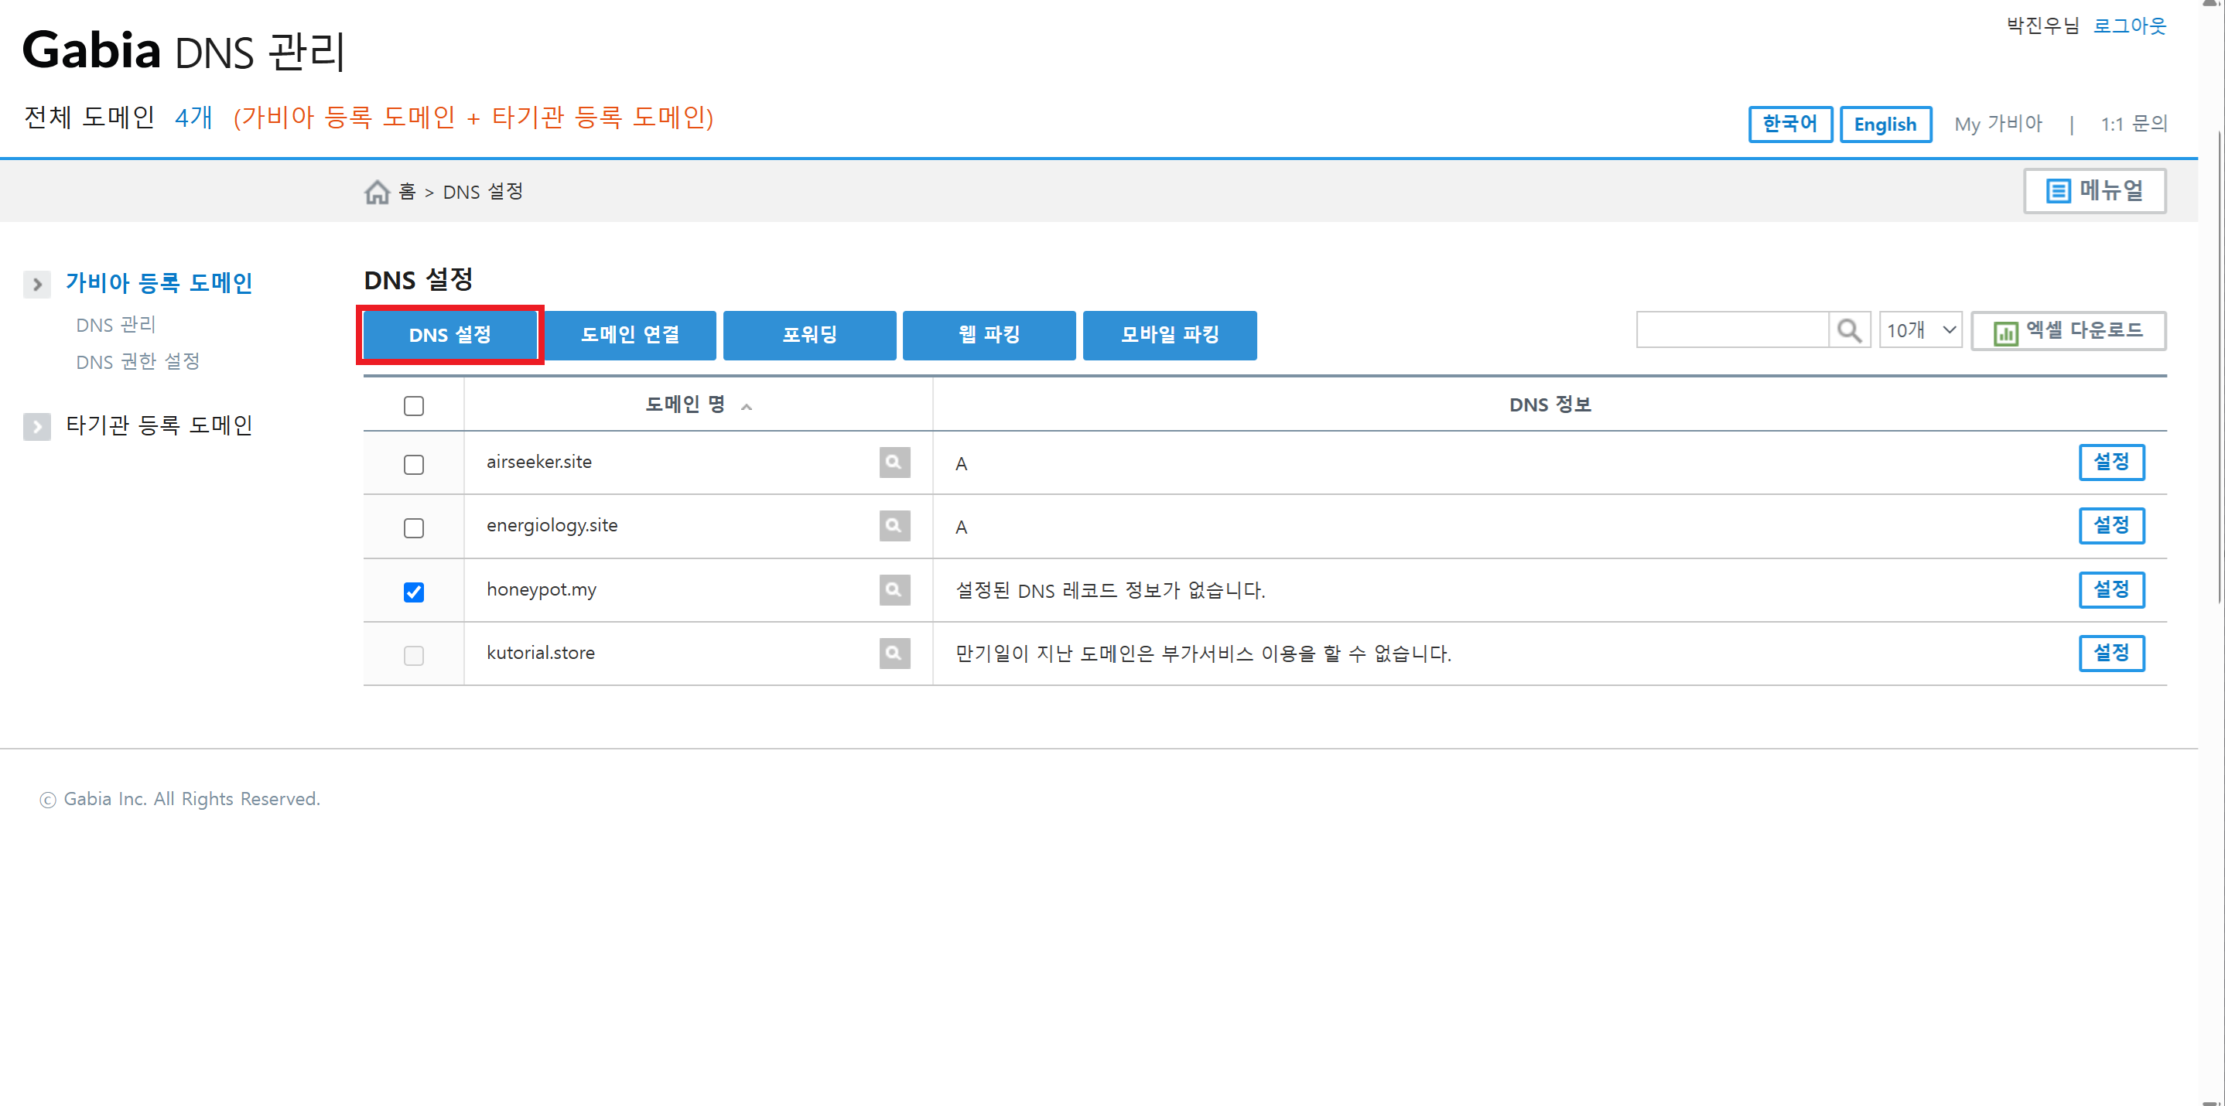The height and width of the screenshot is (1106, 2225).
Task: Sort by 도메인 명 column arrow
Action: pos(747,407)
